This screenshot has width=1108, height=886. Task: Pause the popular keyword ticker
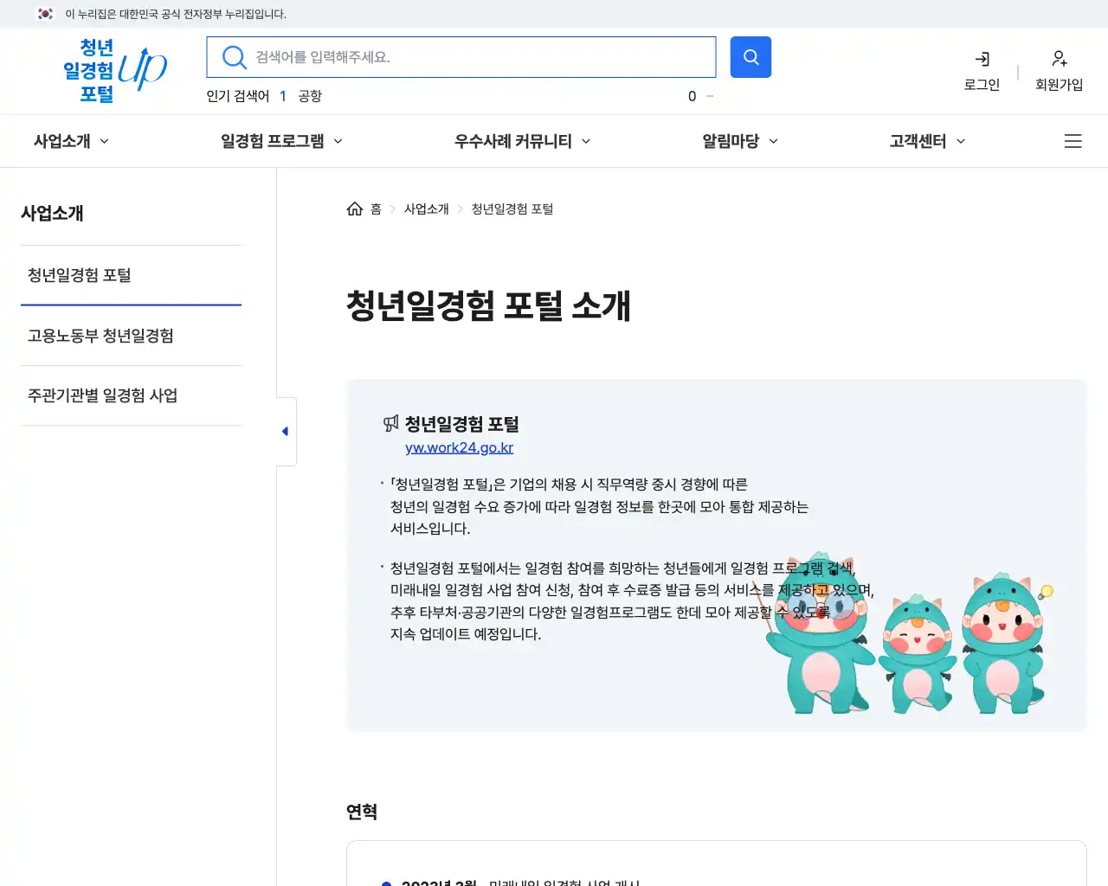(708, 96)
